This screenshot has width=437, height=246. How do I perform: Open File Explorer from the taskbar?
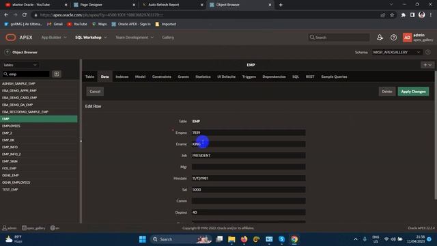coord(231,239)
